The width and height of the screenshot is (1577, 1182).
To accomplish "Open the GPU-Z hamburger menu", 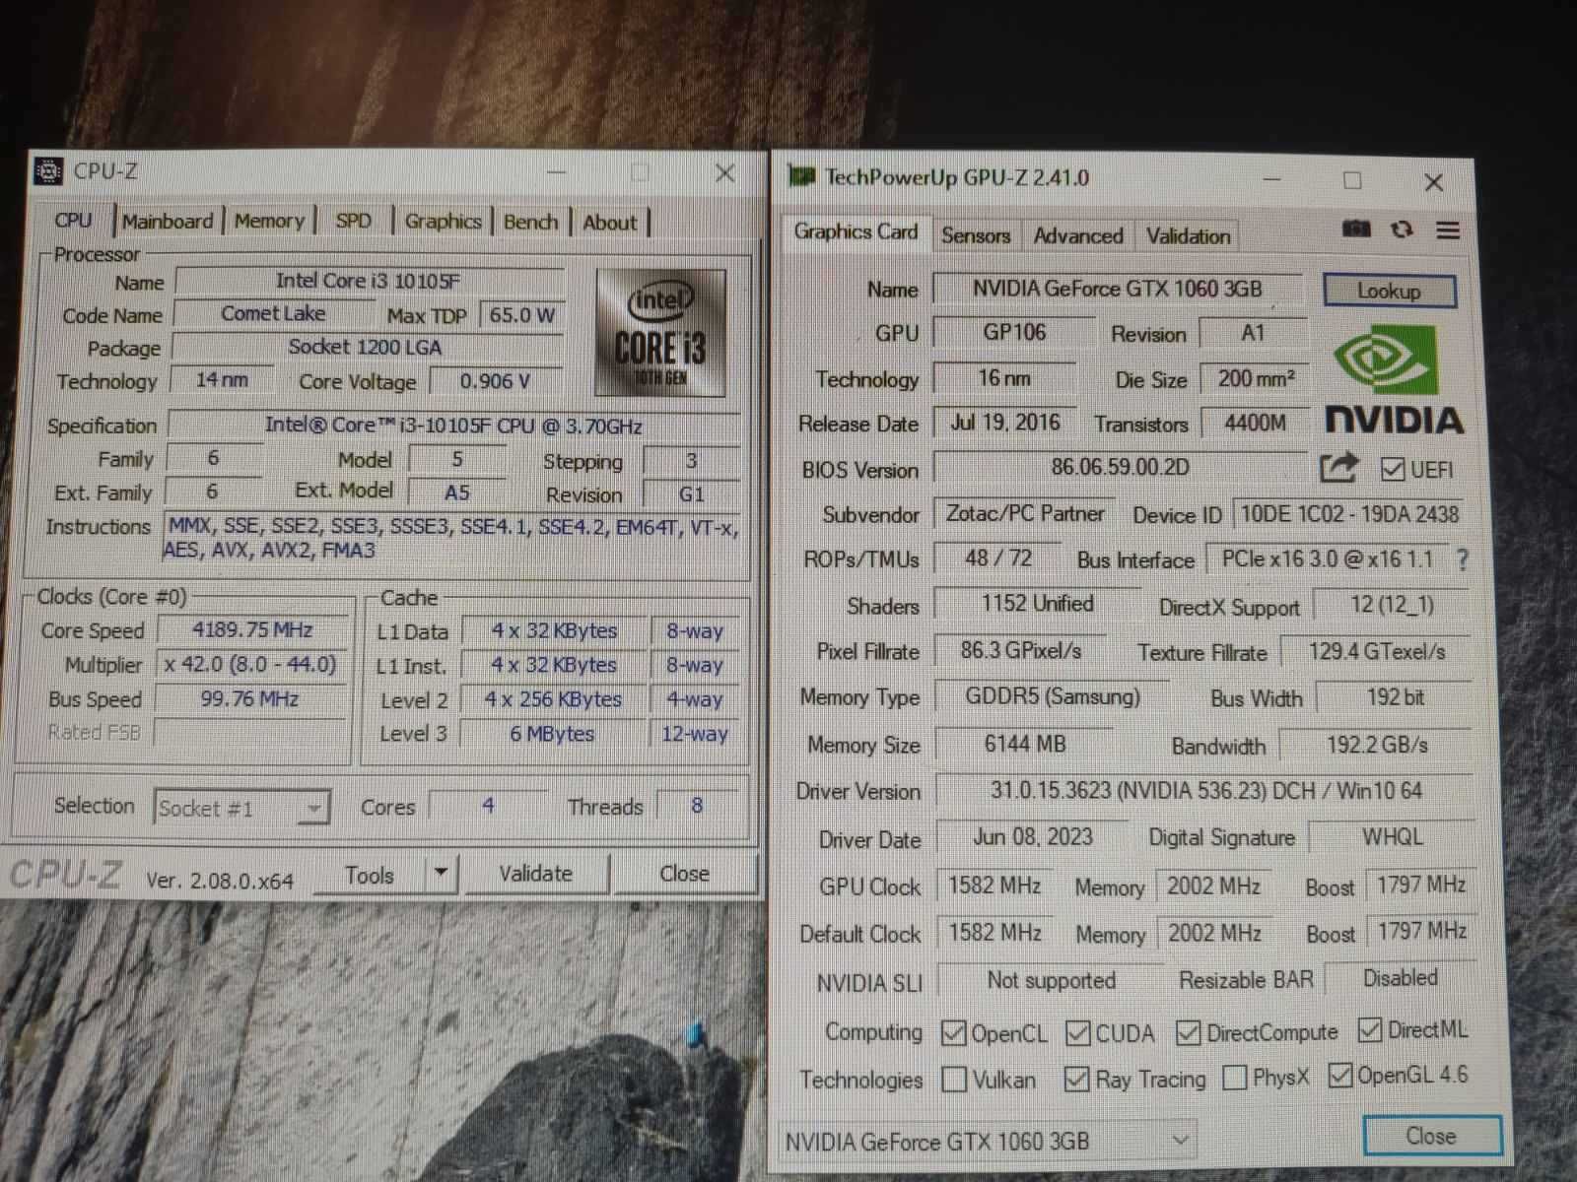I will [x=1448, y=230].
